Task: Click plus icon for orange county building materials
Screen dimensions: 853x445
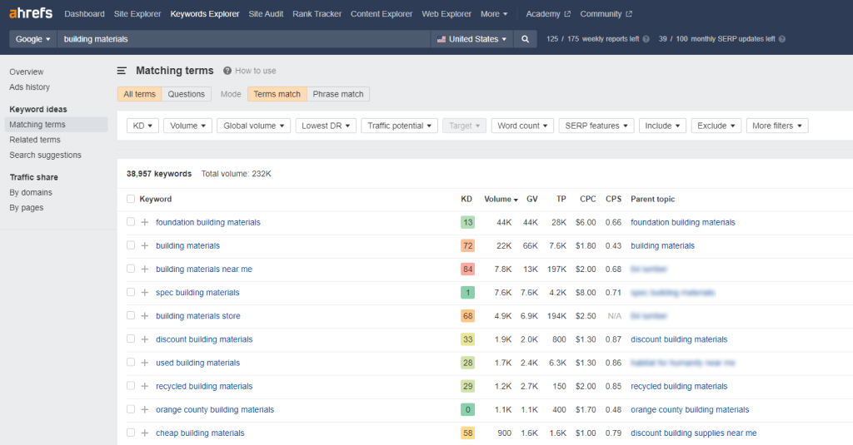Action: pyautogui.click(x=145, y=409)
